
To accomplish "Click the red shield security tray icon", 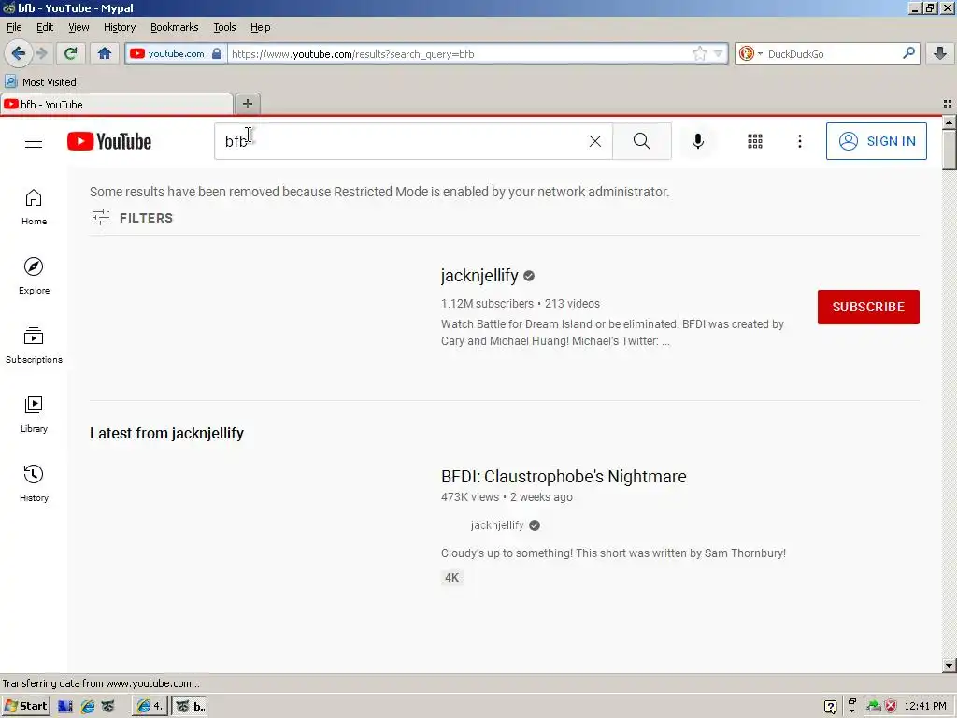I will pyautogui.click(x=891, y=706).
